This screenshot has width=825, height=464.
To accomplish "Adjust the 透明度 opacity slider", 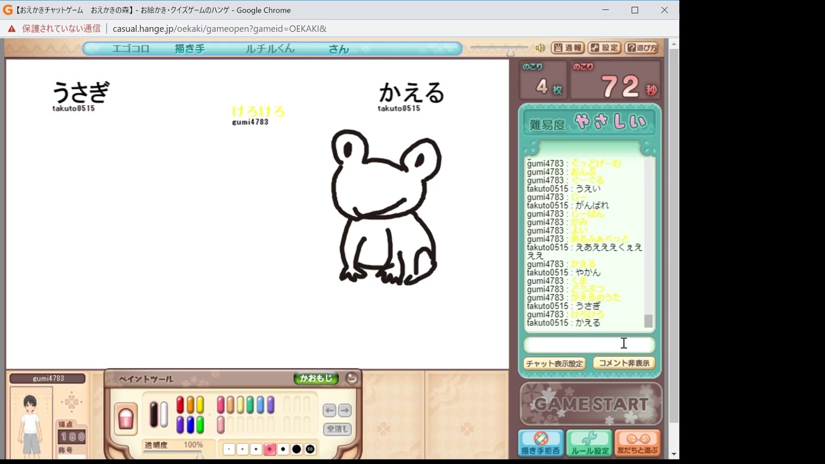I will [173, 453].
